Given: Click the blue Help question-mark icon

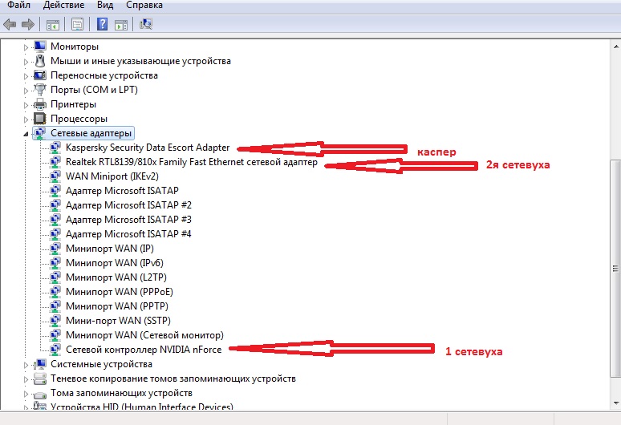Looking at the screenshot, I should click(102, 25).
